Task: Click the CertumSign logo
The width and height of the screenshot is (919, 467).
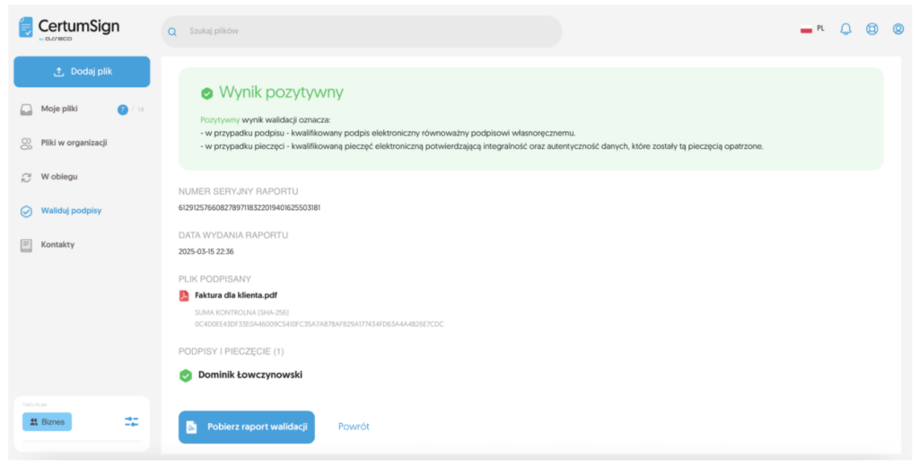Action: point(69,28)
